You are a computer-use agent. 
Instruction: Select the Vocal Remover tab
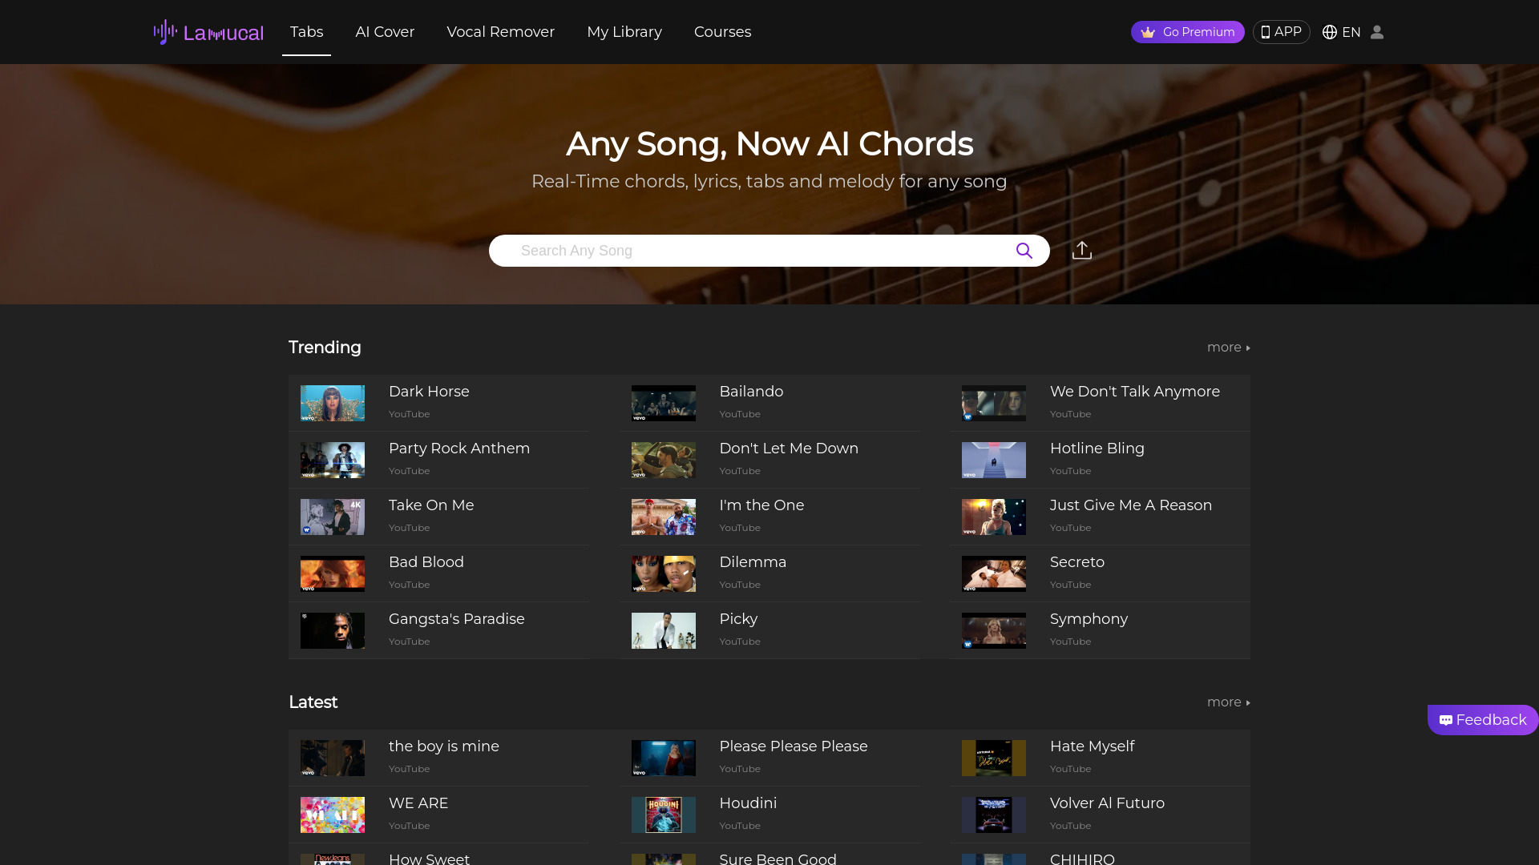500,32
